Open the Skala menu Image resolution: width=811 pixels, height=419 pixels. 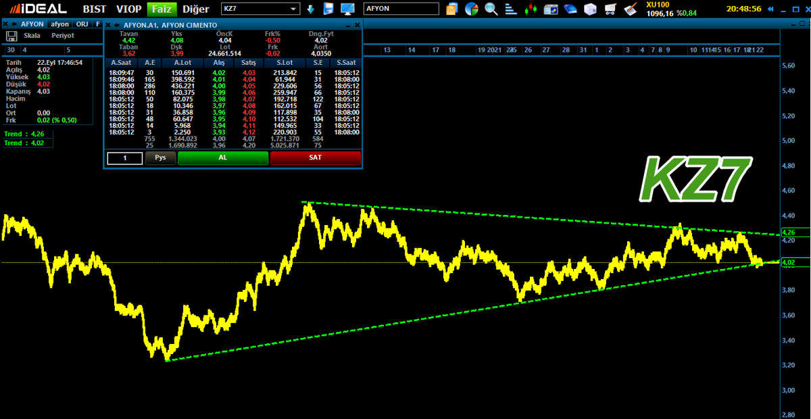point(32,35)
